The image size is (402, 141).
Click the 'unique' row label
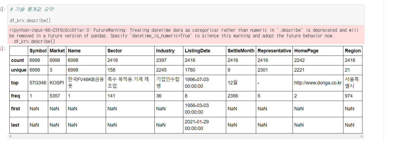click(19, 70)
